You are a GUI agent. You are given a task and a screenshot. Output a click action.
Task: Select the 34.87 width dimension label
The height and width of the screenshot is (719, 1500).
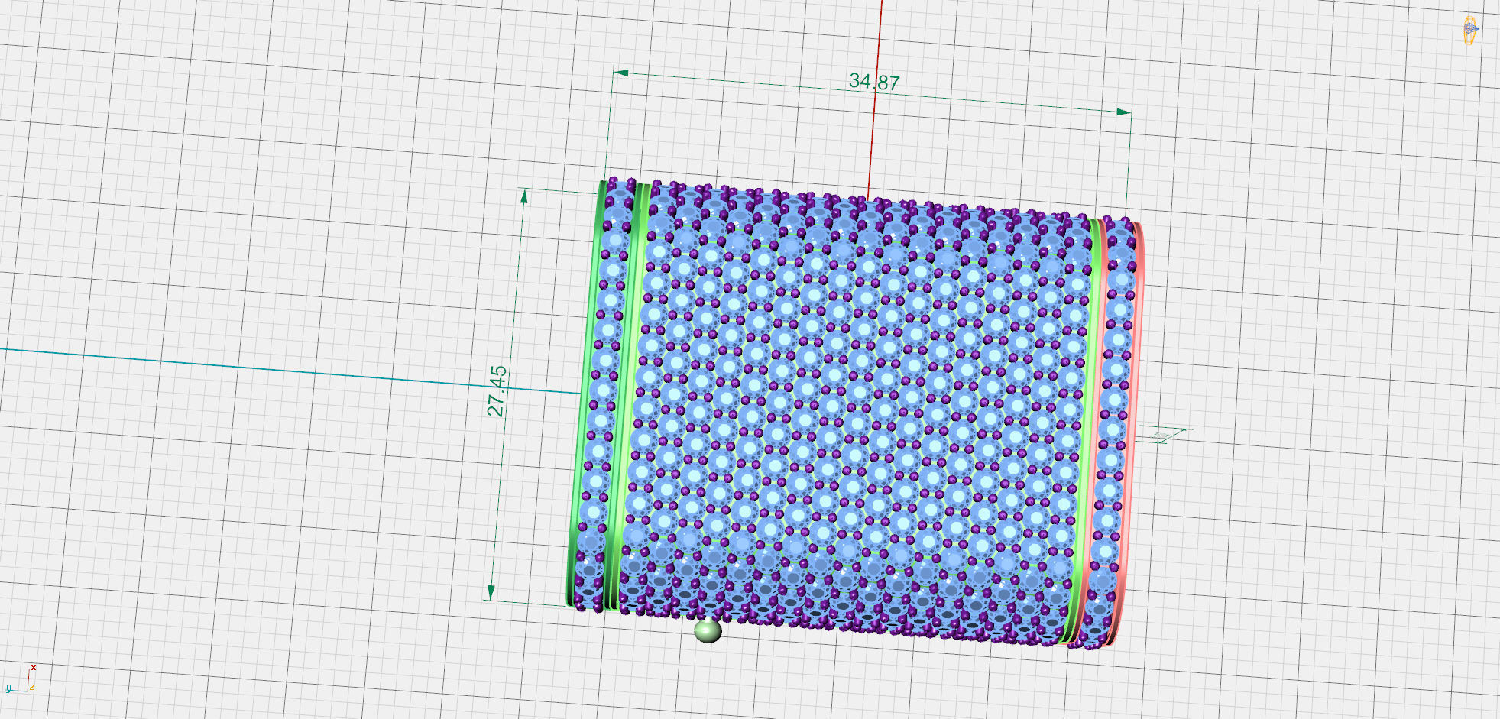coord(874,82)
